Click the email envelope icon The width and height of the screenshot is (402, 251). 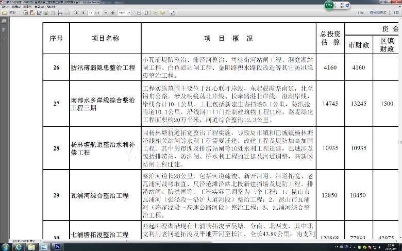coord(66,12)
